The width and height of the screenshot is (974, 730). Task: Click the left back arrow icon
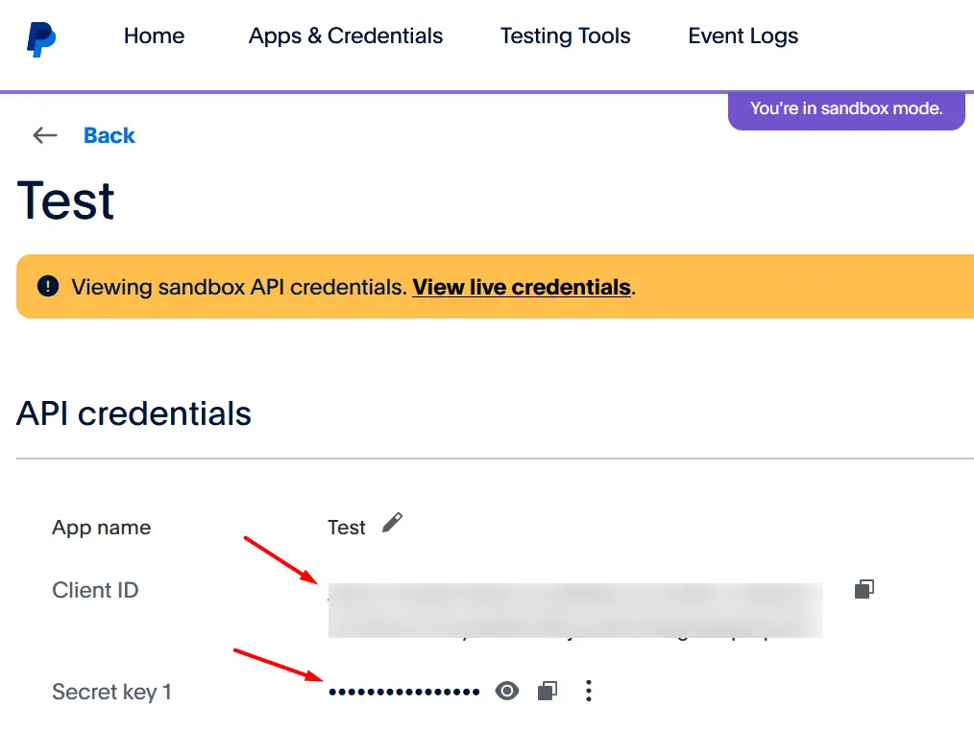point(45,135)
